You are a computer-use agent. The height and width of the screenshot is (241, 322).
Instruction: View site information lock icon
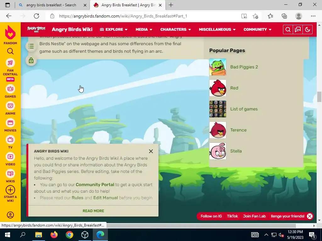(x=52, y=16)
